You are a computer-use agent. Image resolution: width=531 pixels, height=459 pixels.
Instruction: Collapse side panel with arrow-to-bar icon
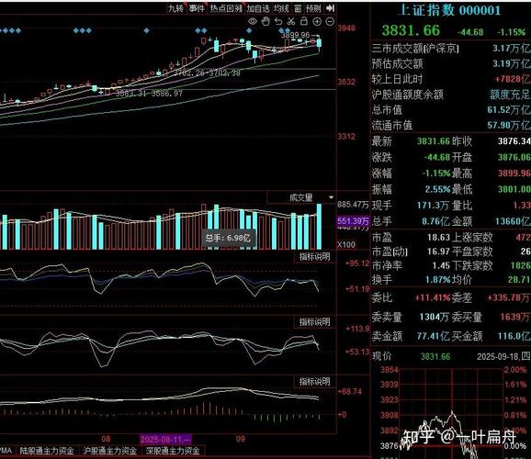330,8
